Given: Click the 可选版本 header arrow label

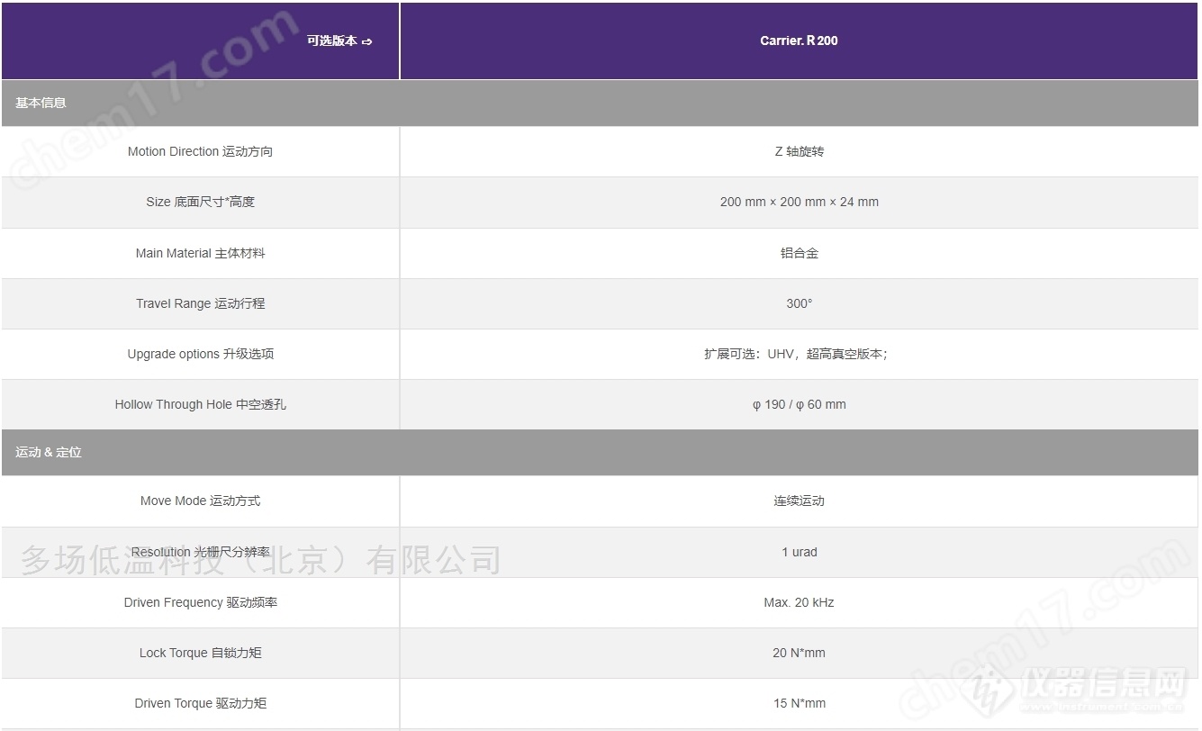Looking at the screenshot, I should coord(339,41).
